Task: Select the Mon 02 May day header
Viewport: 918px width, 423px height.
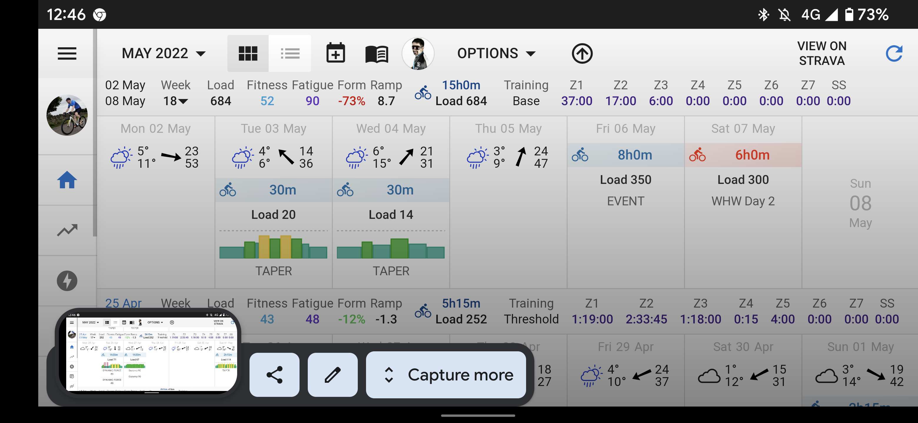Action: 155,128
